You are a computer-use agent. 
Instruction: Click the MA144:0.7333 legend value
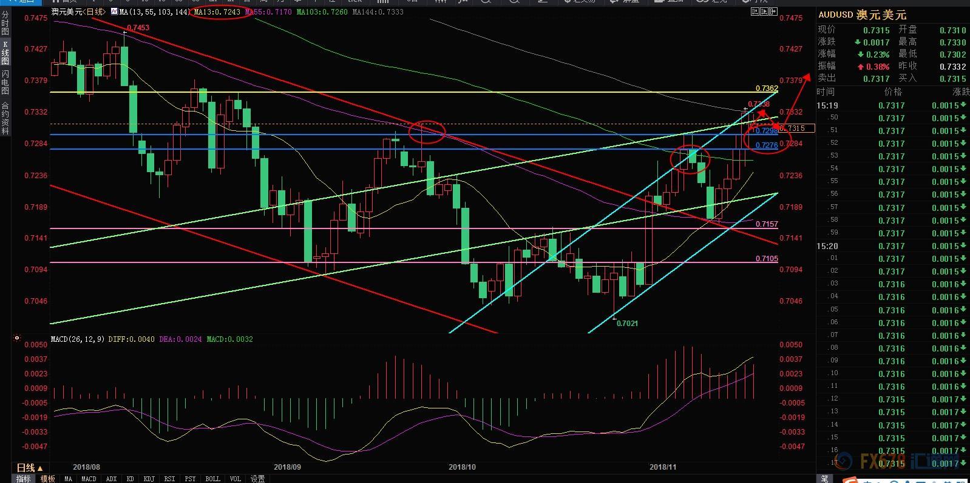coord(378,12)
